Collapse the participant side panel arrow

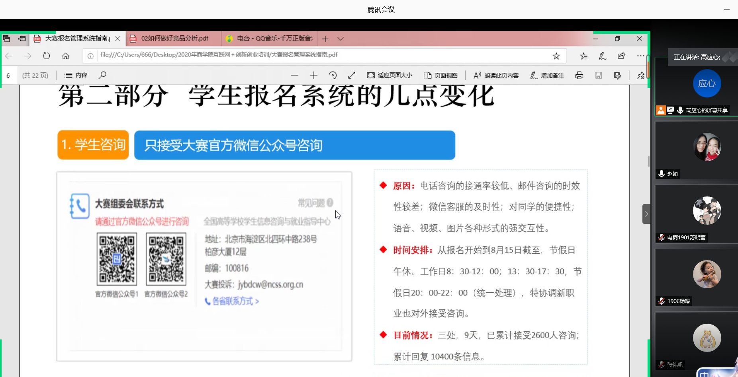pos(646,214)
